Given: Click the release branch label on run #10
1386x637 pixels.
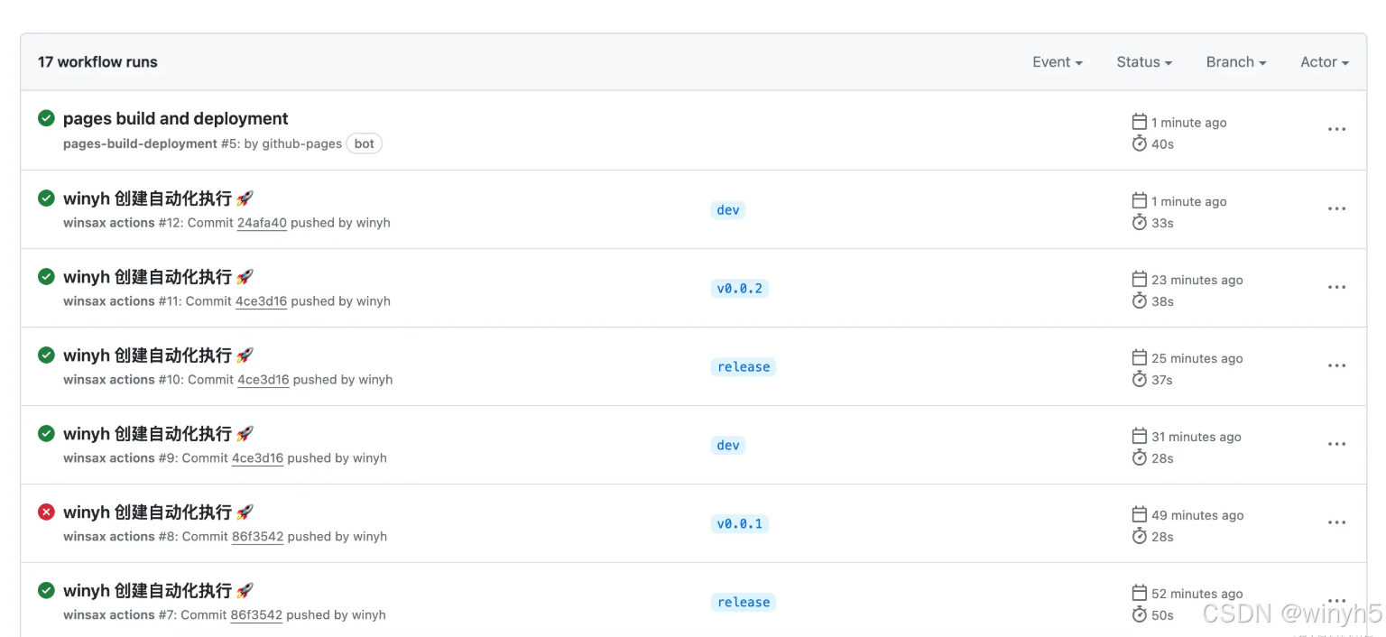Looking at the screenshot, I should [x=744, y=367].
